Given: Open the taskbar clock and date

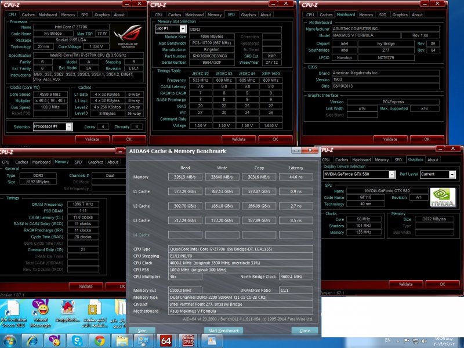Looking at the screenshot, I should pyautogui.click(x=444, y=341).
